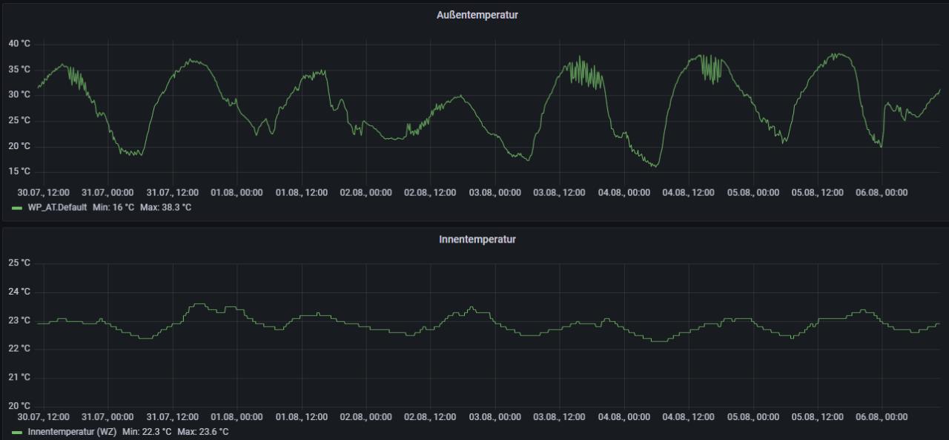This screenshot has height=440, width=949.
Task: Toggle the WP_AT.Default series in legend
Action: coord(57,207)
